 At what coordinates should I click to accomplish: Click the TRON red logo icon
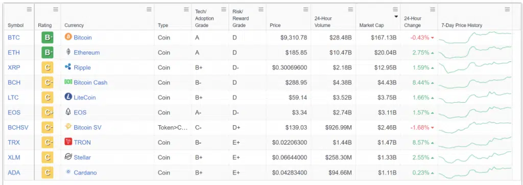point(68,142)
